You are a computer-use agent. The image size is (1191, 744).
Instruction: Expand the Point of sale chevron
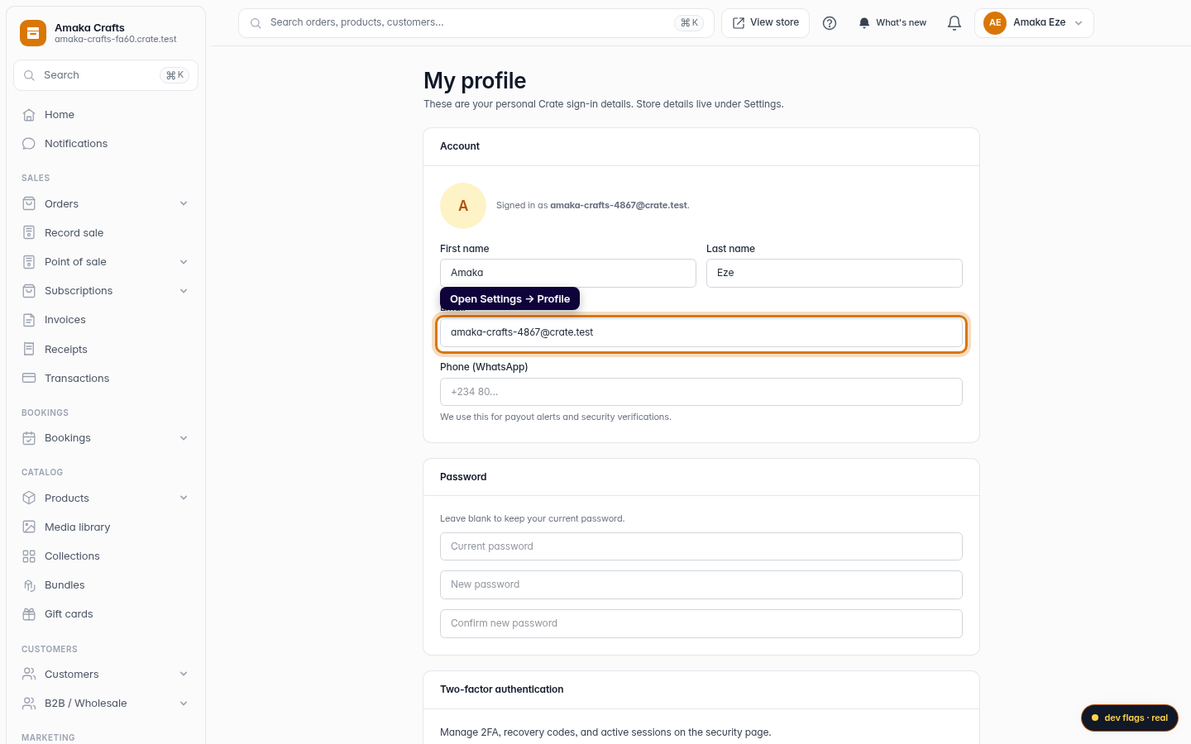point(184,262)
